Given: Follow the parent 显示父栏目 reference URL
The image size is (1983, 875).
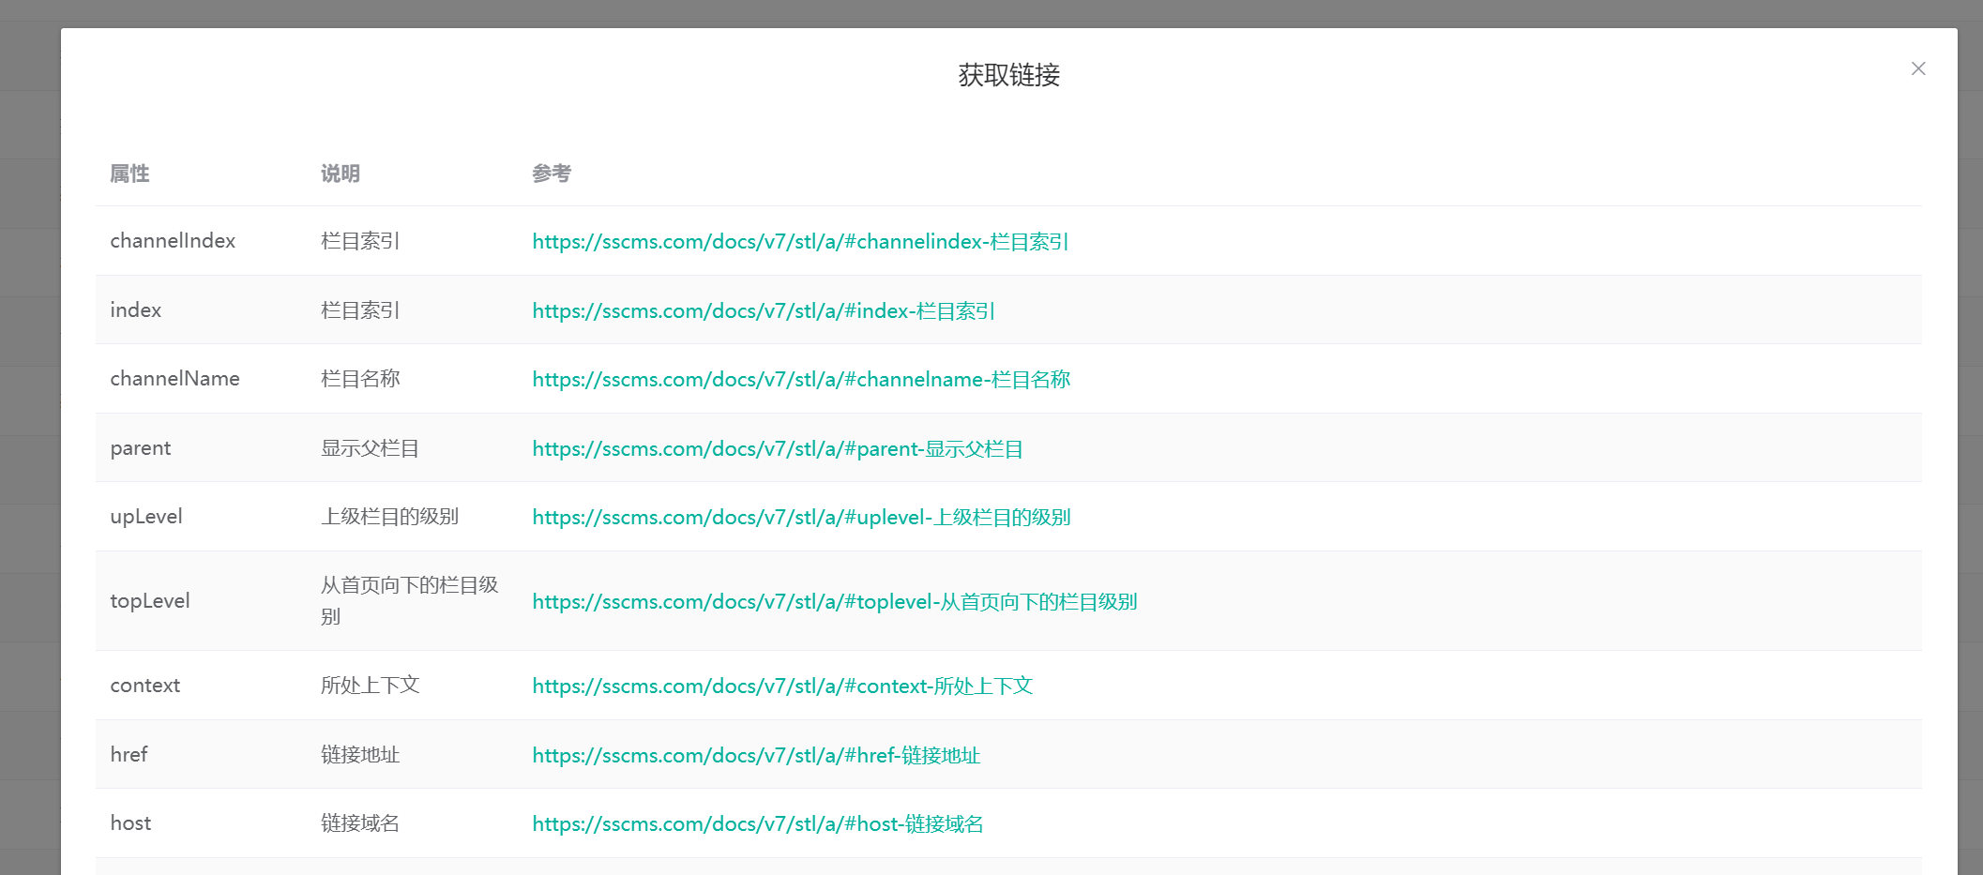Looking at the screenshot, I should [x=777, y=449].
